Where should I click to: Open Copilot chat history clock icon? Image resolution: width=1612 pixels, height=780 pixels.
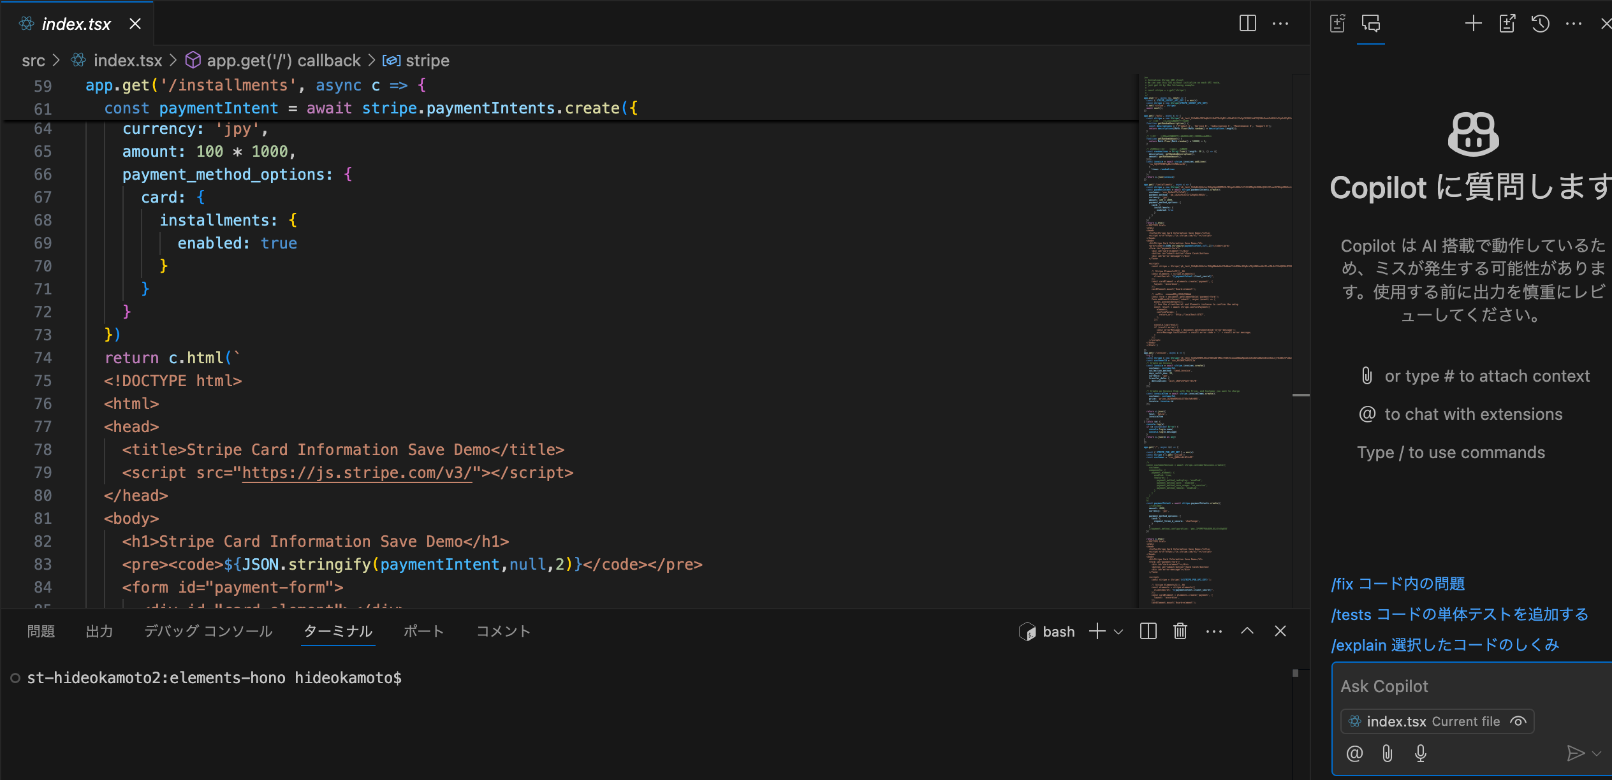(x=1541, y=24)
